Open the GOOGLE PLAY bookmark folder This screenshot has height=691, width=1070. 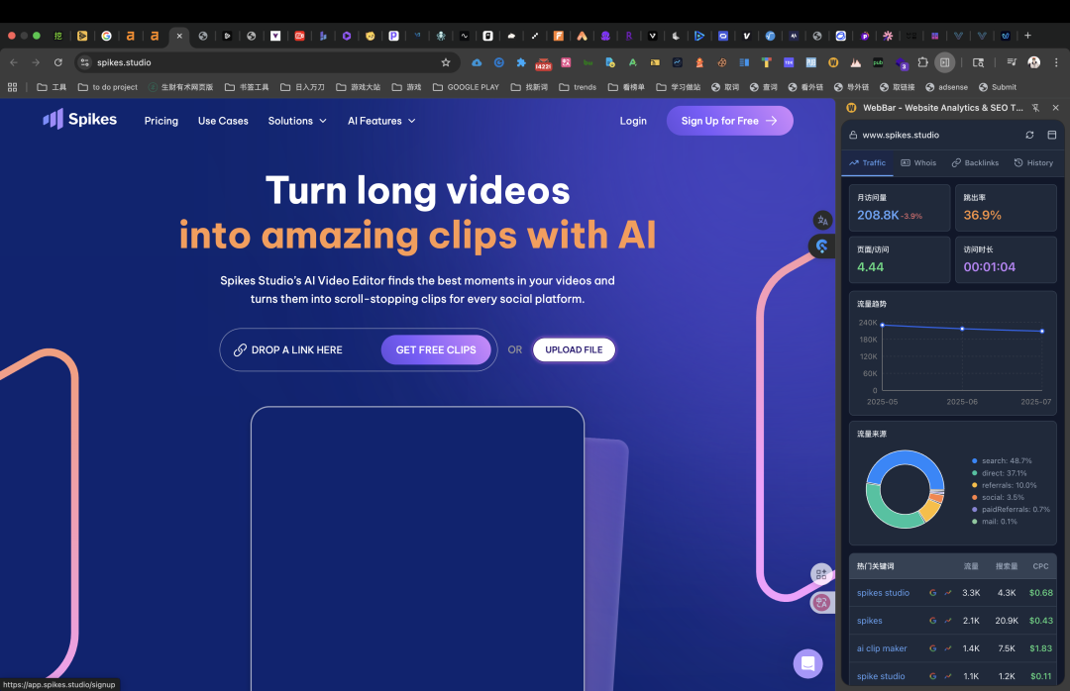coord(466,87)
